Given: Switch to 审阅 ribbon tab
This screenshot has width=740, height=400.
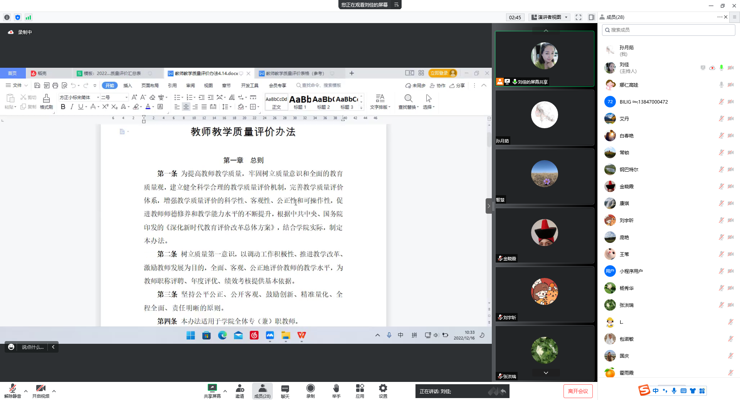Looking at the screenshot, I should 190,85.
